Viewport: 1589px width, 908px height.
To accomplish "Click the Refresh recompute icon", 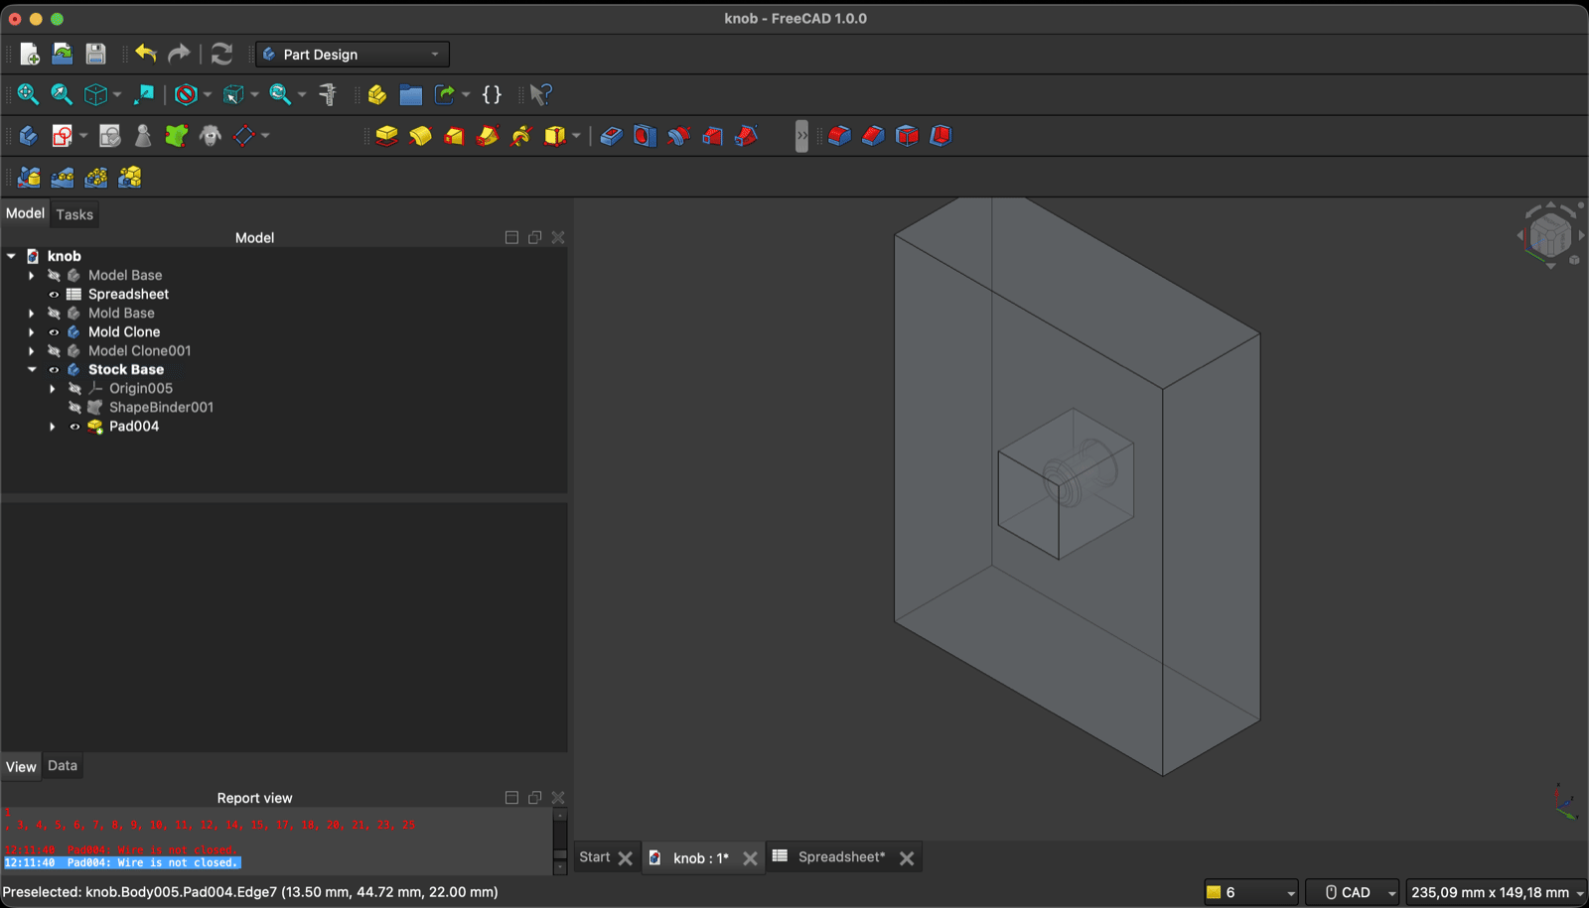I will [222, 54].
